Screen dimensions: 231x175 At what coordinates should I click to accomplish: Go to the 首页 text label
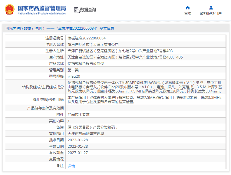188,14
